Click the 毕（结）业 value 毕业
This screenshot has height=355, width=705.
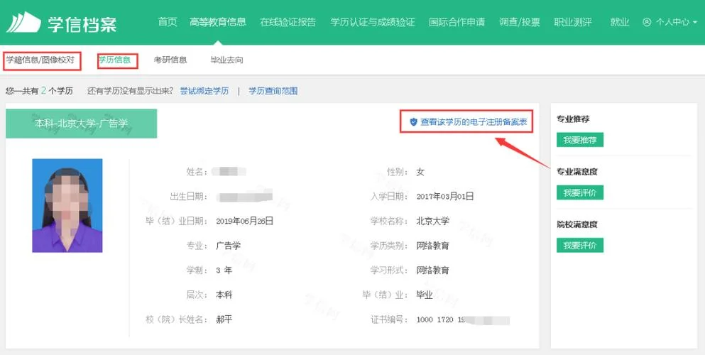pos(425,295)
